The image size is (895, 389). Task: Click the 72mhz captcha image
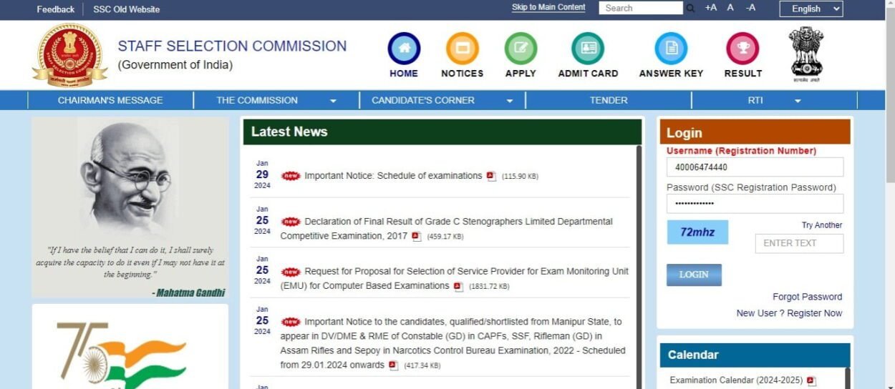point(697,232)
